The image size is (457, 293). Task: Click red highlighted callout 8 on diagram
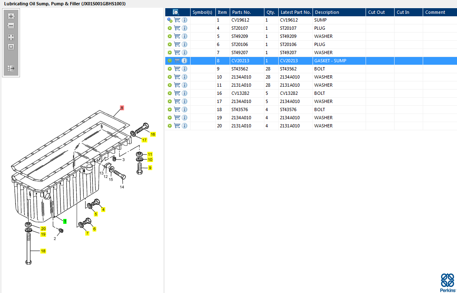pos(122,108)
